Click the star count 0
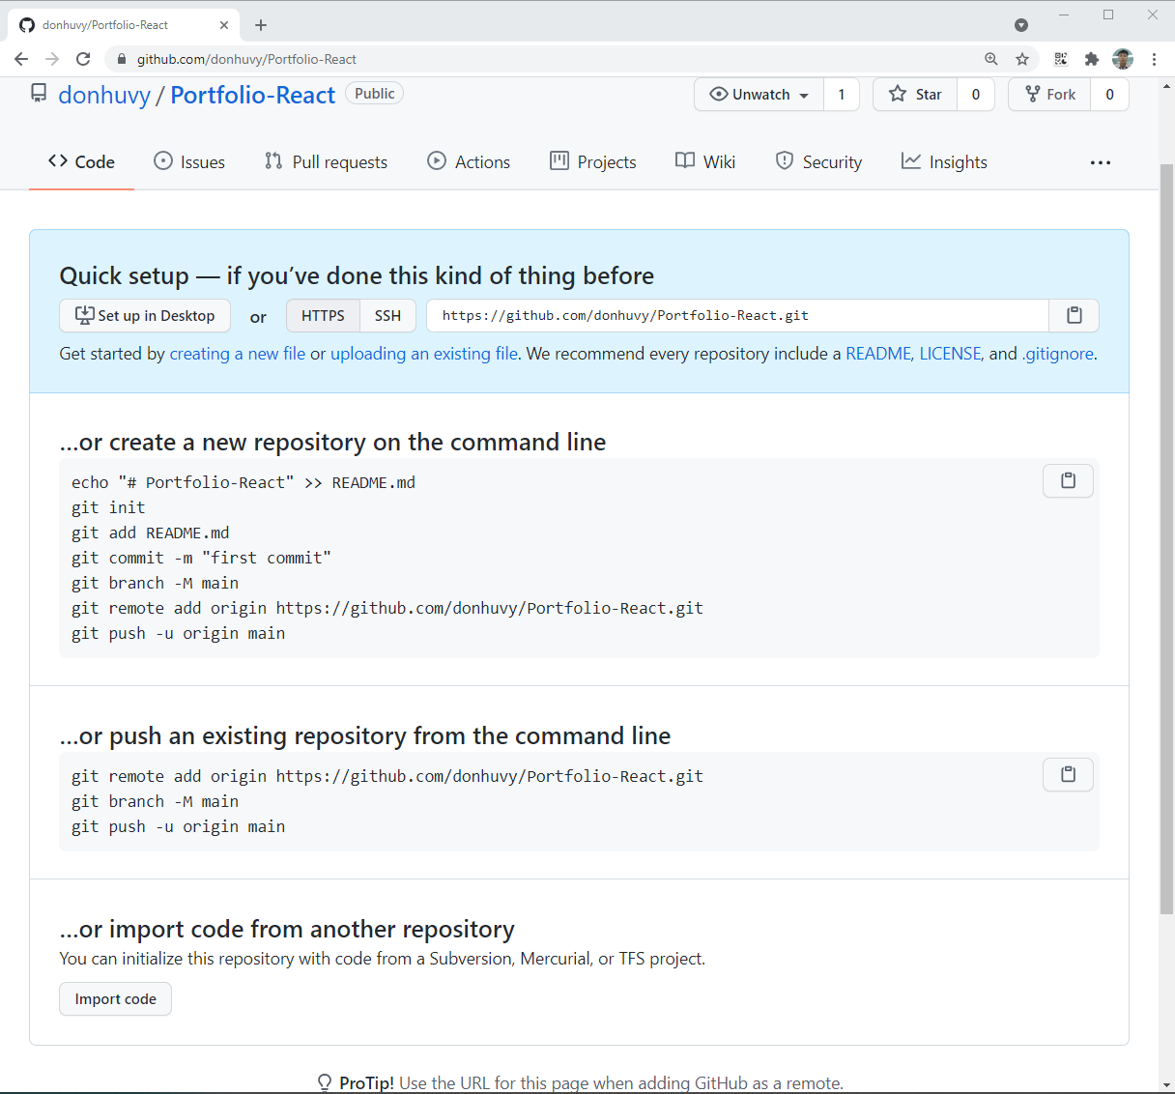Viewport: 1175px width, 1094px height. coord(976,95)
